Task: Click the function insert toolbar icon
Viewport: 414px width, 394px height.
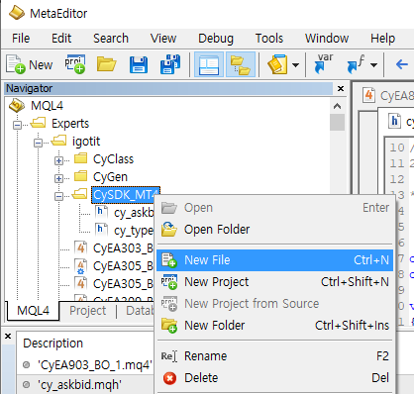Action: (x=356, y=64)
